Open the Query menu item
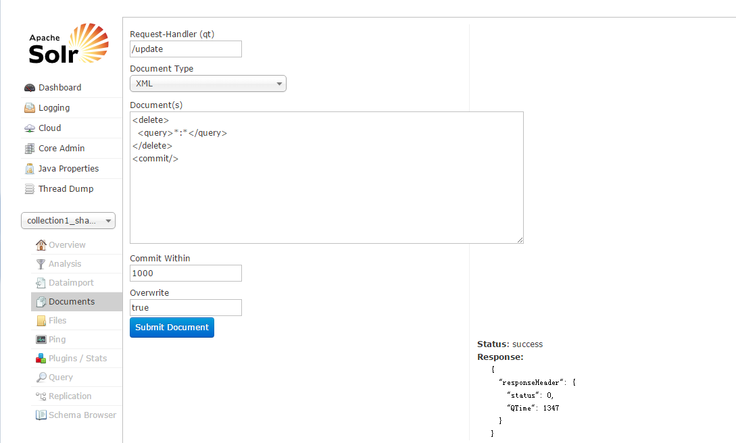Image resolution: width=736 pixels, height=443 pixels. pyautogui.click(x=60, y=377)
